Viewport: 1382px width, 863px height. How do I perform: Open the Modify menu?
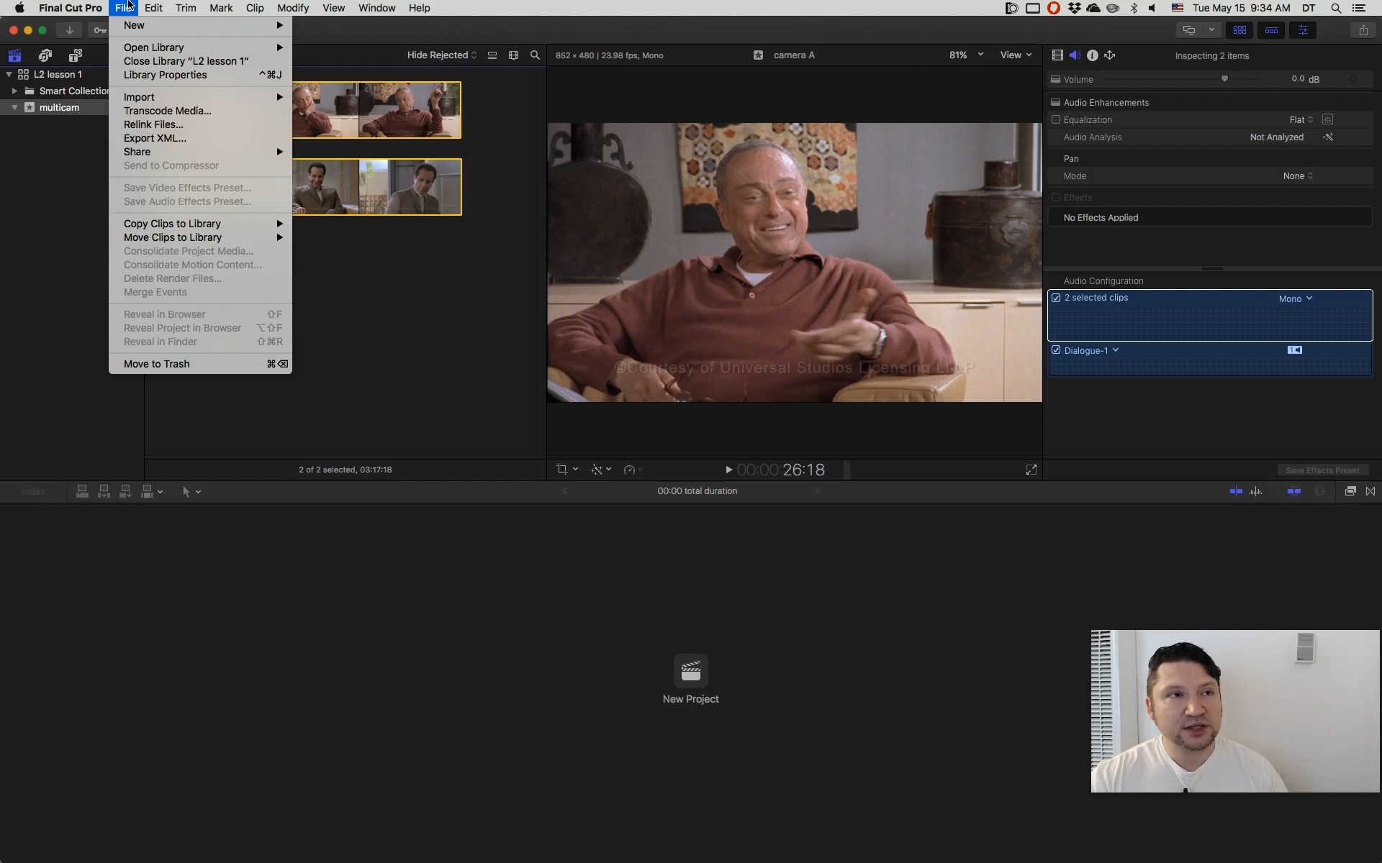292,8
